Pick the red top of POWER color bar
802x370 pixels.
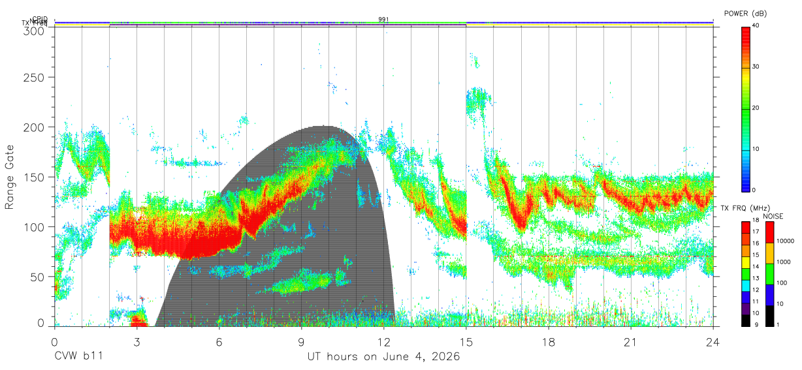(746, 36)
